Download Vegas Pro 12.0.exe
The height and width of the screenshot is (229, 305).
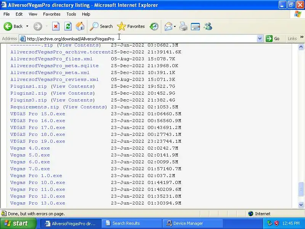[38, 196]
